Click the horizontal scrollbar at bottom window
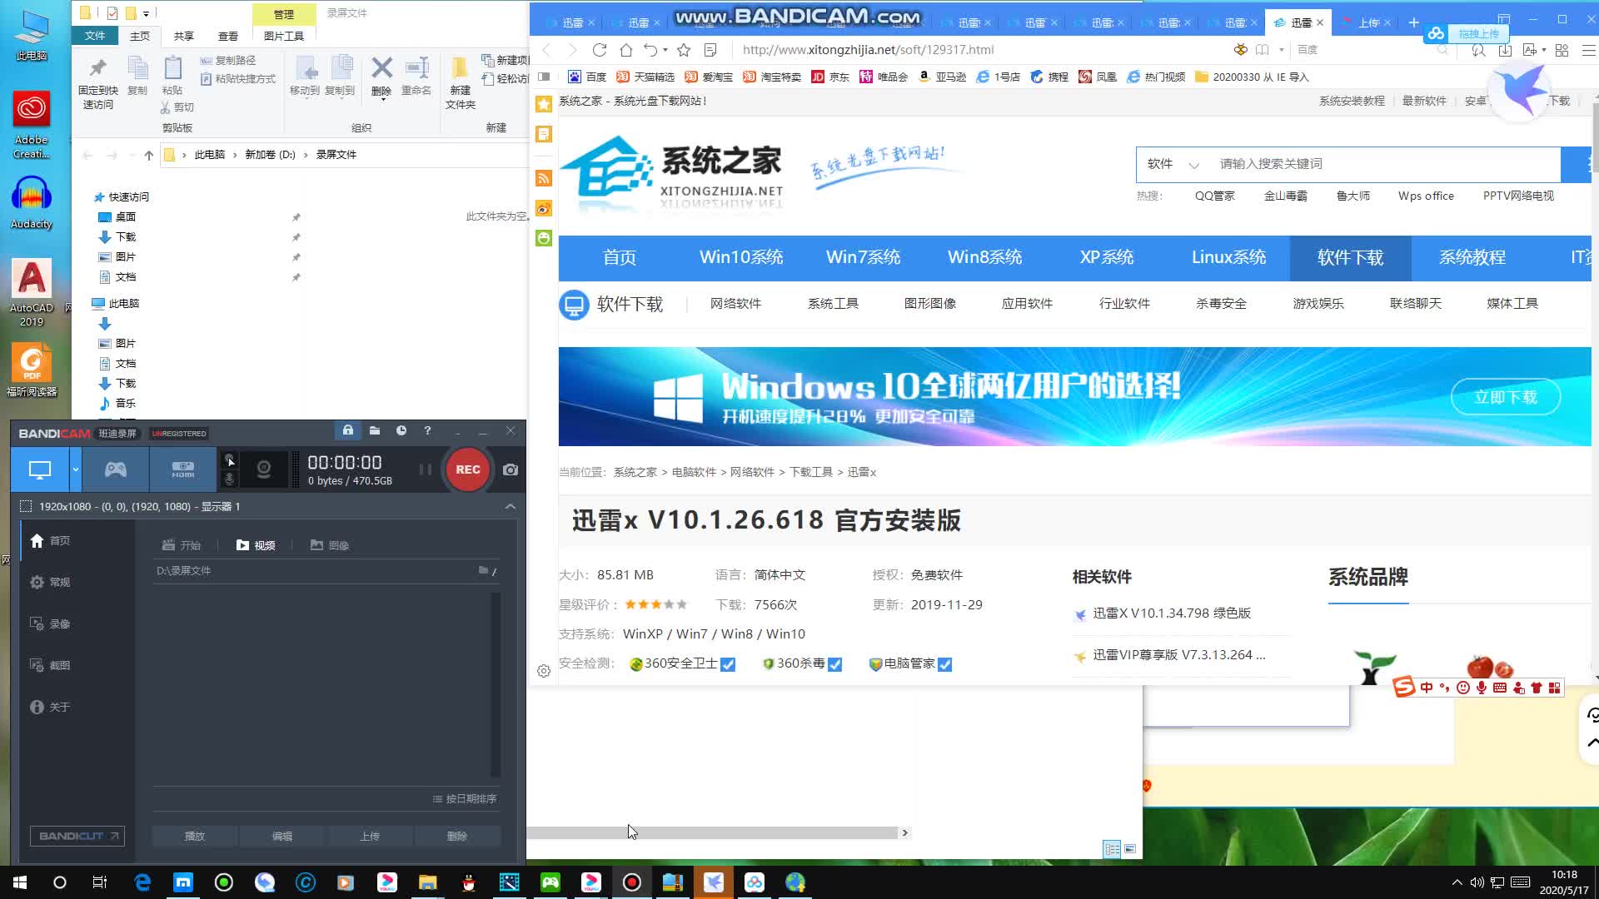 [x=712, y=832]
